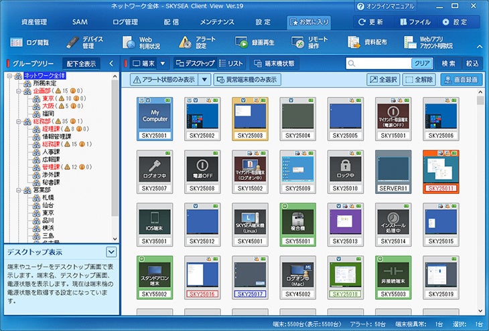Toggle アラート状態のみ表示 filter
489x331 pixels.
click(165, 80)
